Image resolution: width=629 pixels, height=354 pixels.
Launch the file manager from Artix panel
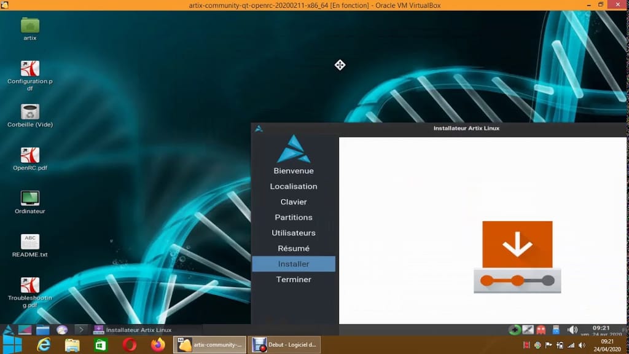click(x=43, y=330)
